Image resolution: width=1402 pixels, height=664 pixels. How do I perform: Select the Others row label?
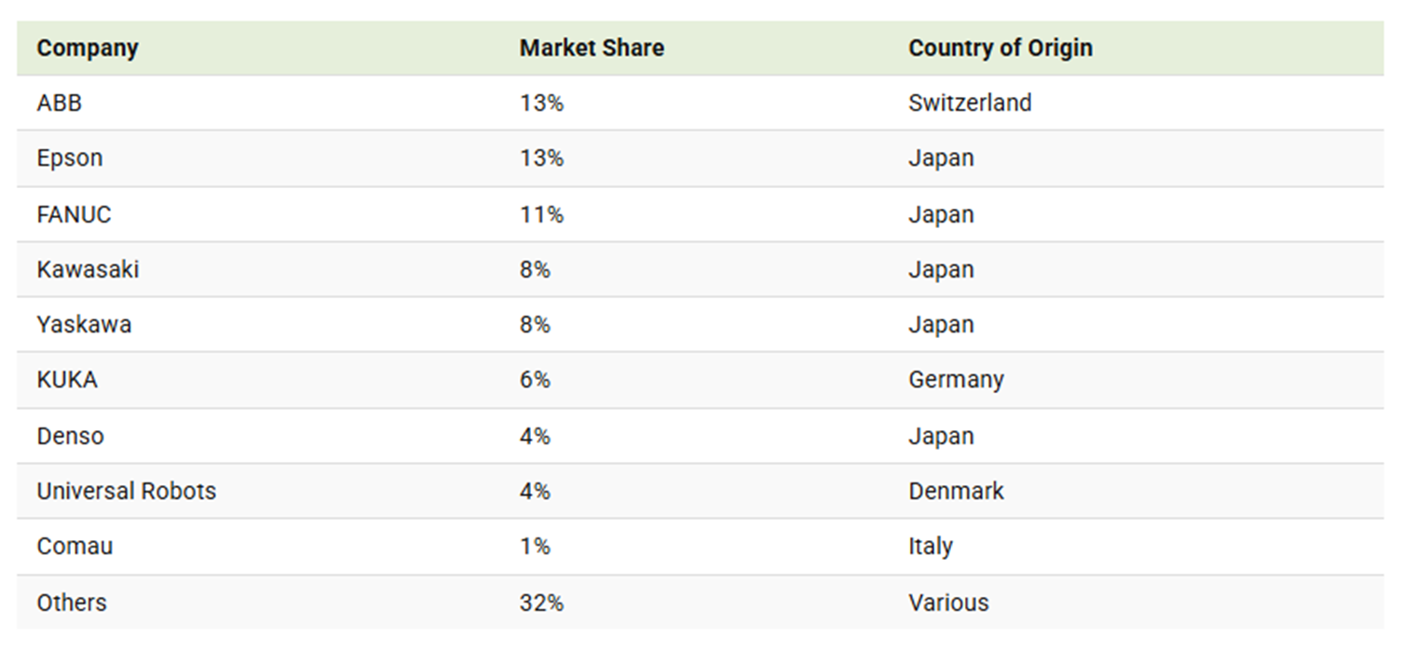[72, 603]
